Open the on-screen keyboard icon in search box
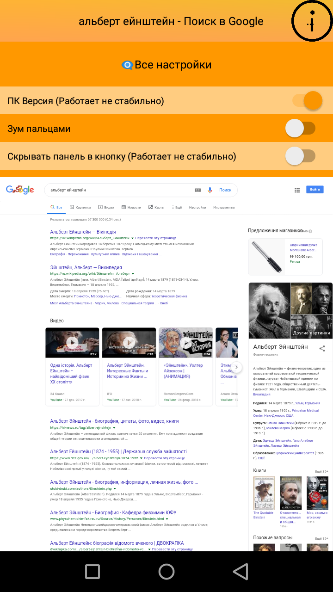Image resolution: width=333 pixels, height=592 pixels. pyautogui.click(x=198, y=190)
